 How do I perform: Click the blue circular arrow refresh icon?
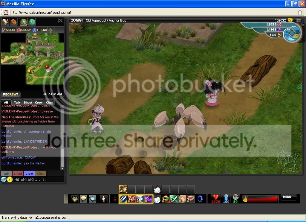coord(200,199)
